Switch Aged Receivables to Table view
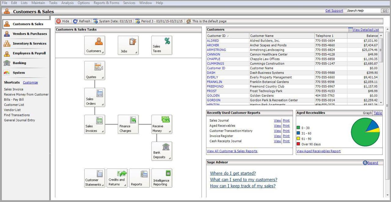 [x=378, y=113]
